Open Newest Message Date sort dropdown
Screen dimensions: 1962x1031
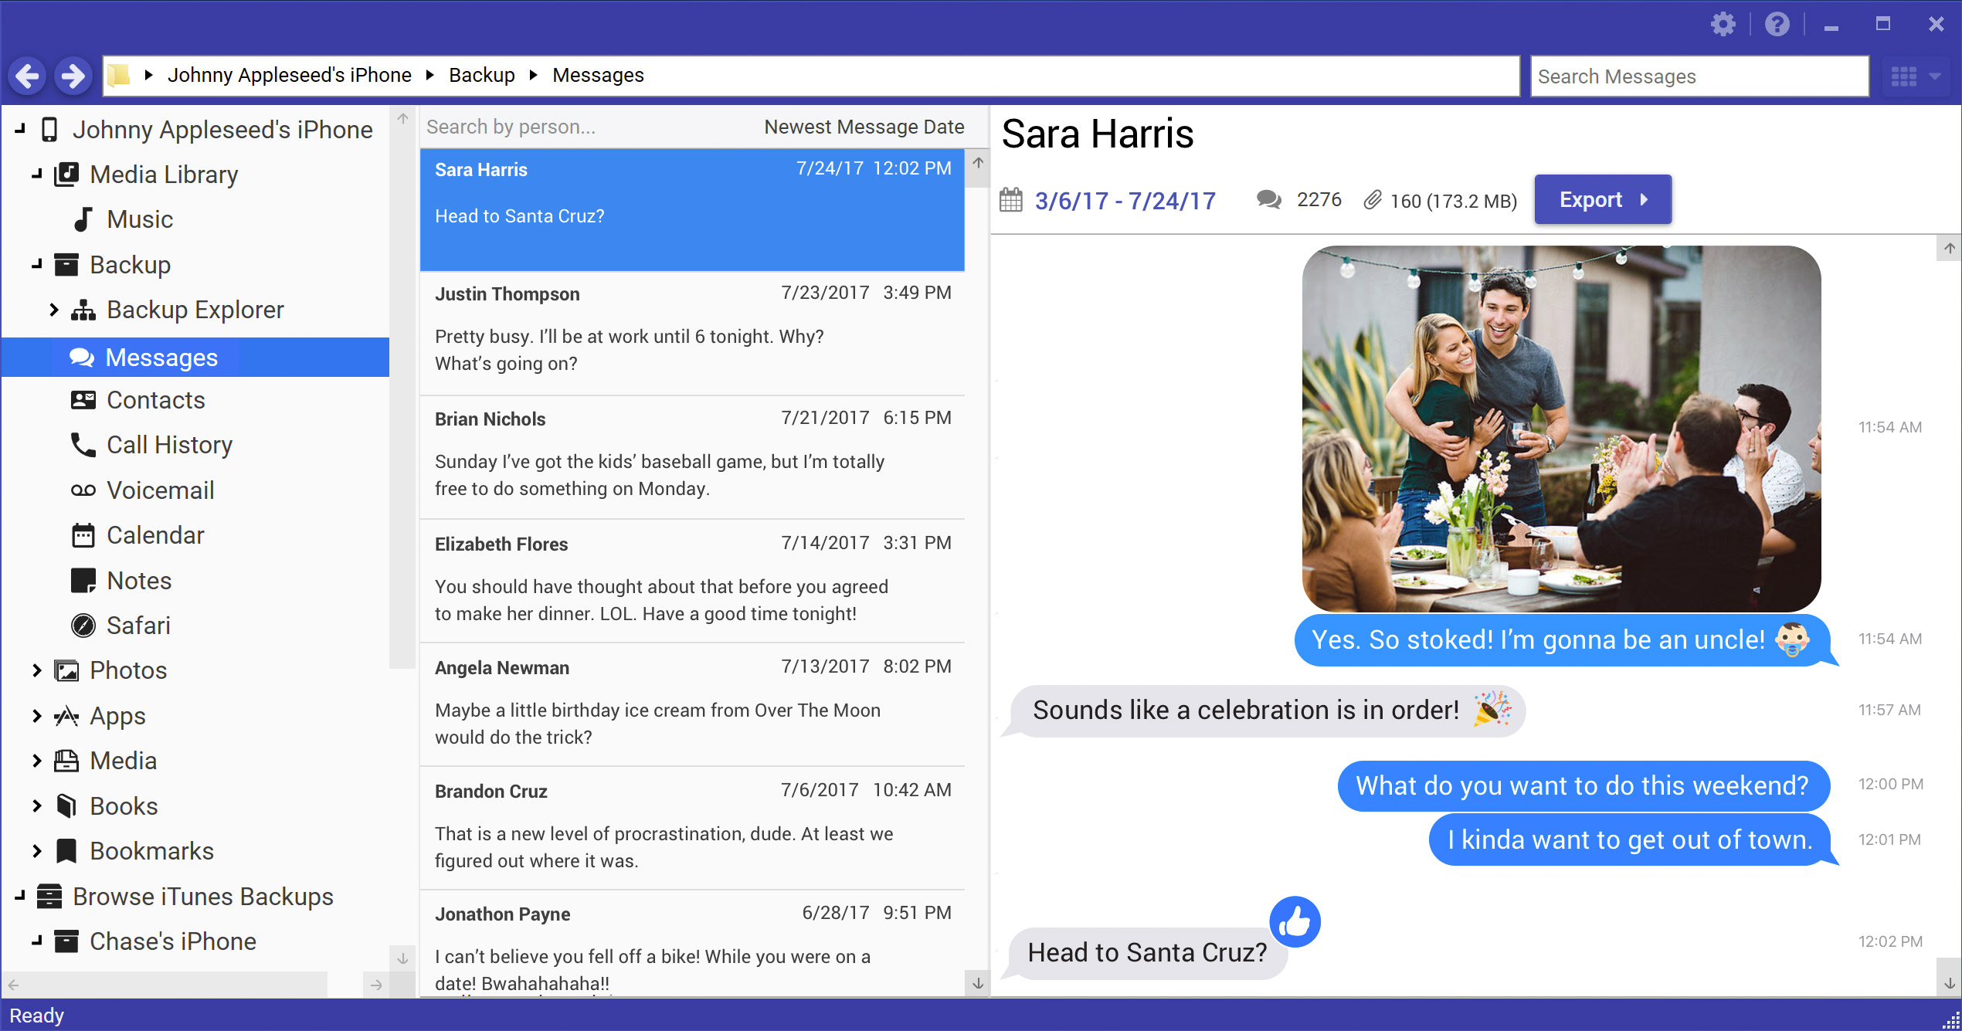coord(864,127)
